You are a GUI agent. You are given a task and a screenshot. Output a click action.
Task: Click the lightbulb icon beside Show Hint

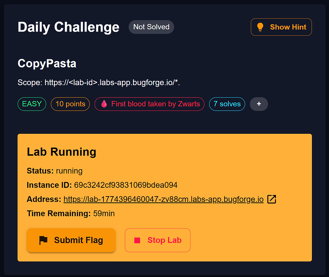point(260,27)
